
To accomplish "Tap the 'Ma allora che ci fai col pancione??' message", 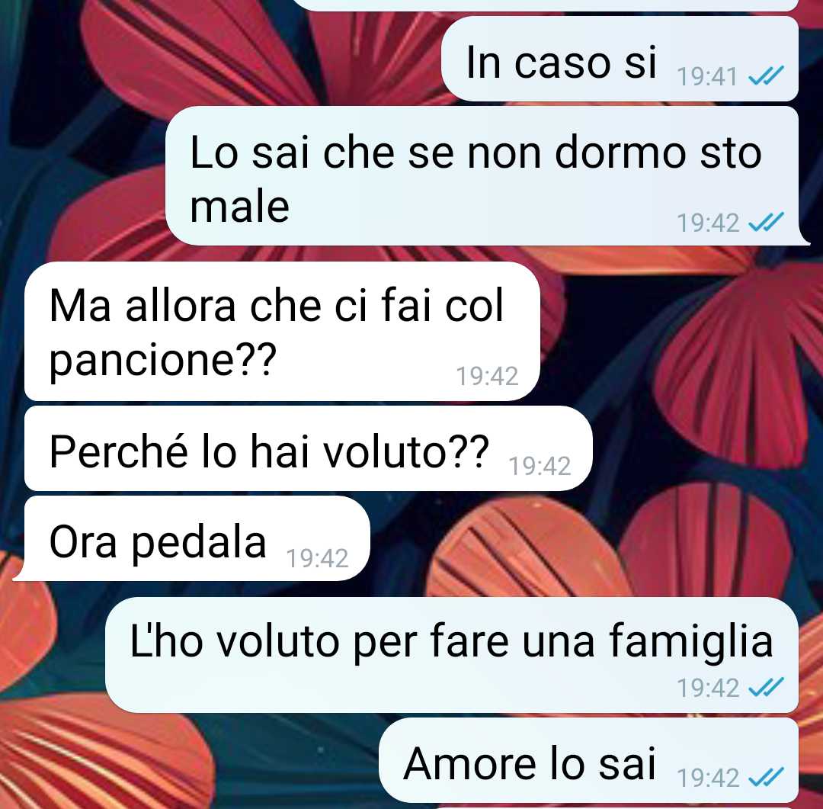I will click(x=283, y=332).
